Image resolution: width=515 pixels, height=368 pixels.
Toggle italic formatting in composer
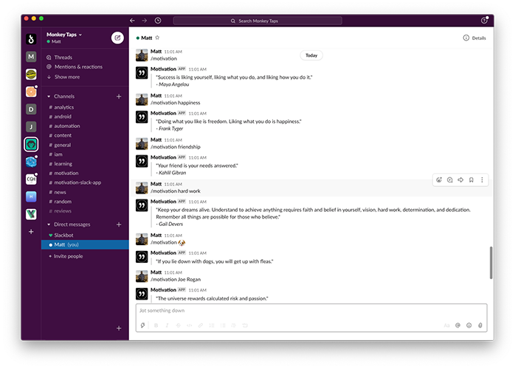[x=167, y=325]
